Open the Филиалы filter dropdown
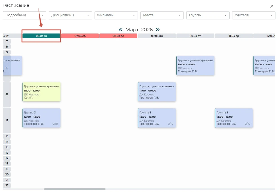The image size is (278, 192). pos(116,15)
